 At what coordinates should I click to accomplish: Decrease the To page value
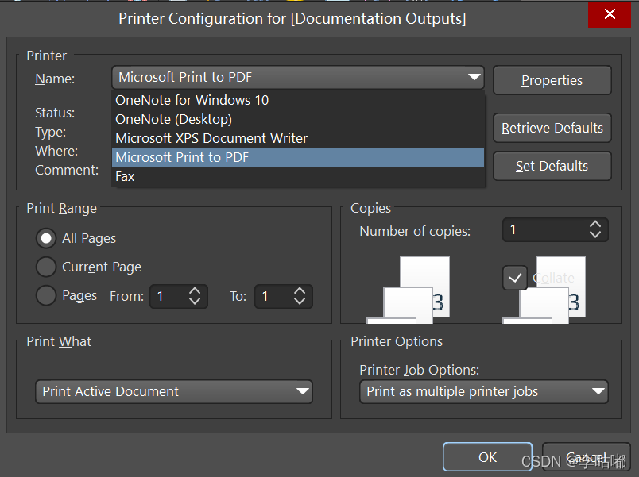[300, 302]
